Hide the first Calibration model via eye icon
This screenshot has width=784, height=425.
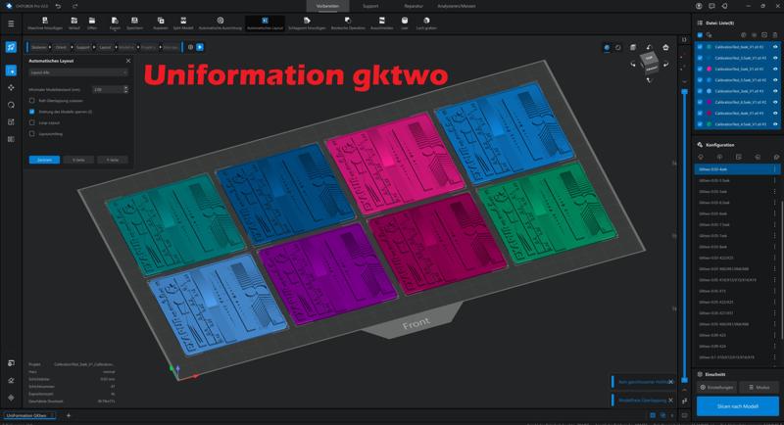(775, 45)
